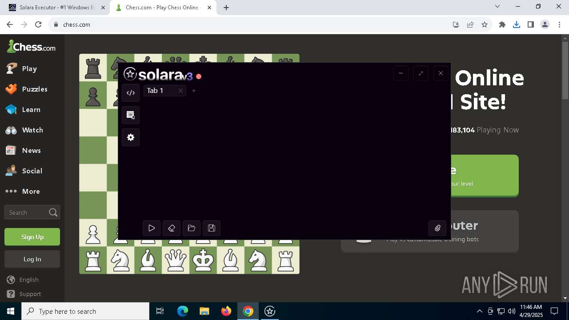Screen dimensions: 569x320
Task: Toggle the Chrome side panel icon
Action: pyautogui.click(x=531, y=24)
